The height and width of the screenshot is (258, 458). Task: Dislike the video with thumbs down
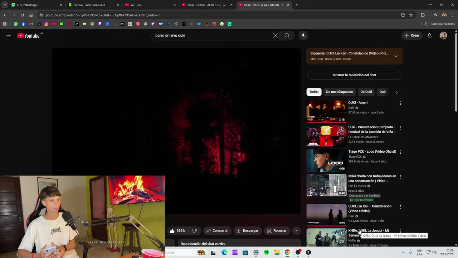coord(195,230)
